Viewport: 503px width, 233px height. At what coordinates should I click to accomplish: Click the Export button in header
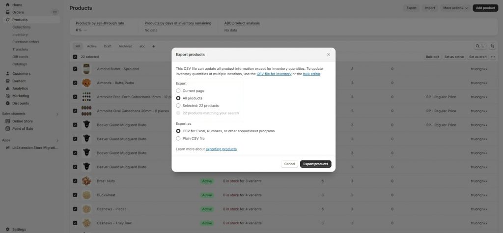pos(411,8)
